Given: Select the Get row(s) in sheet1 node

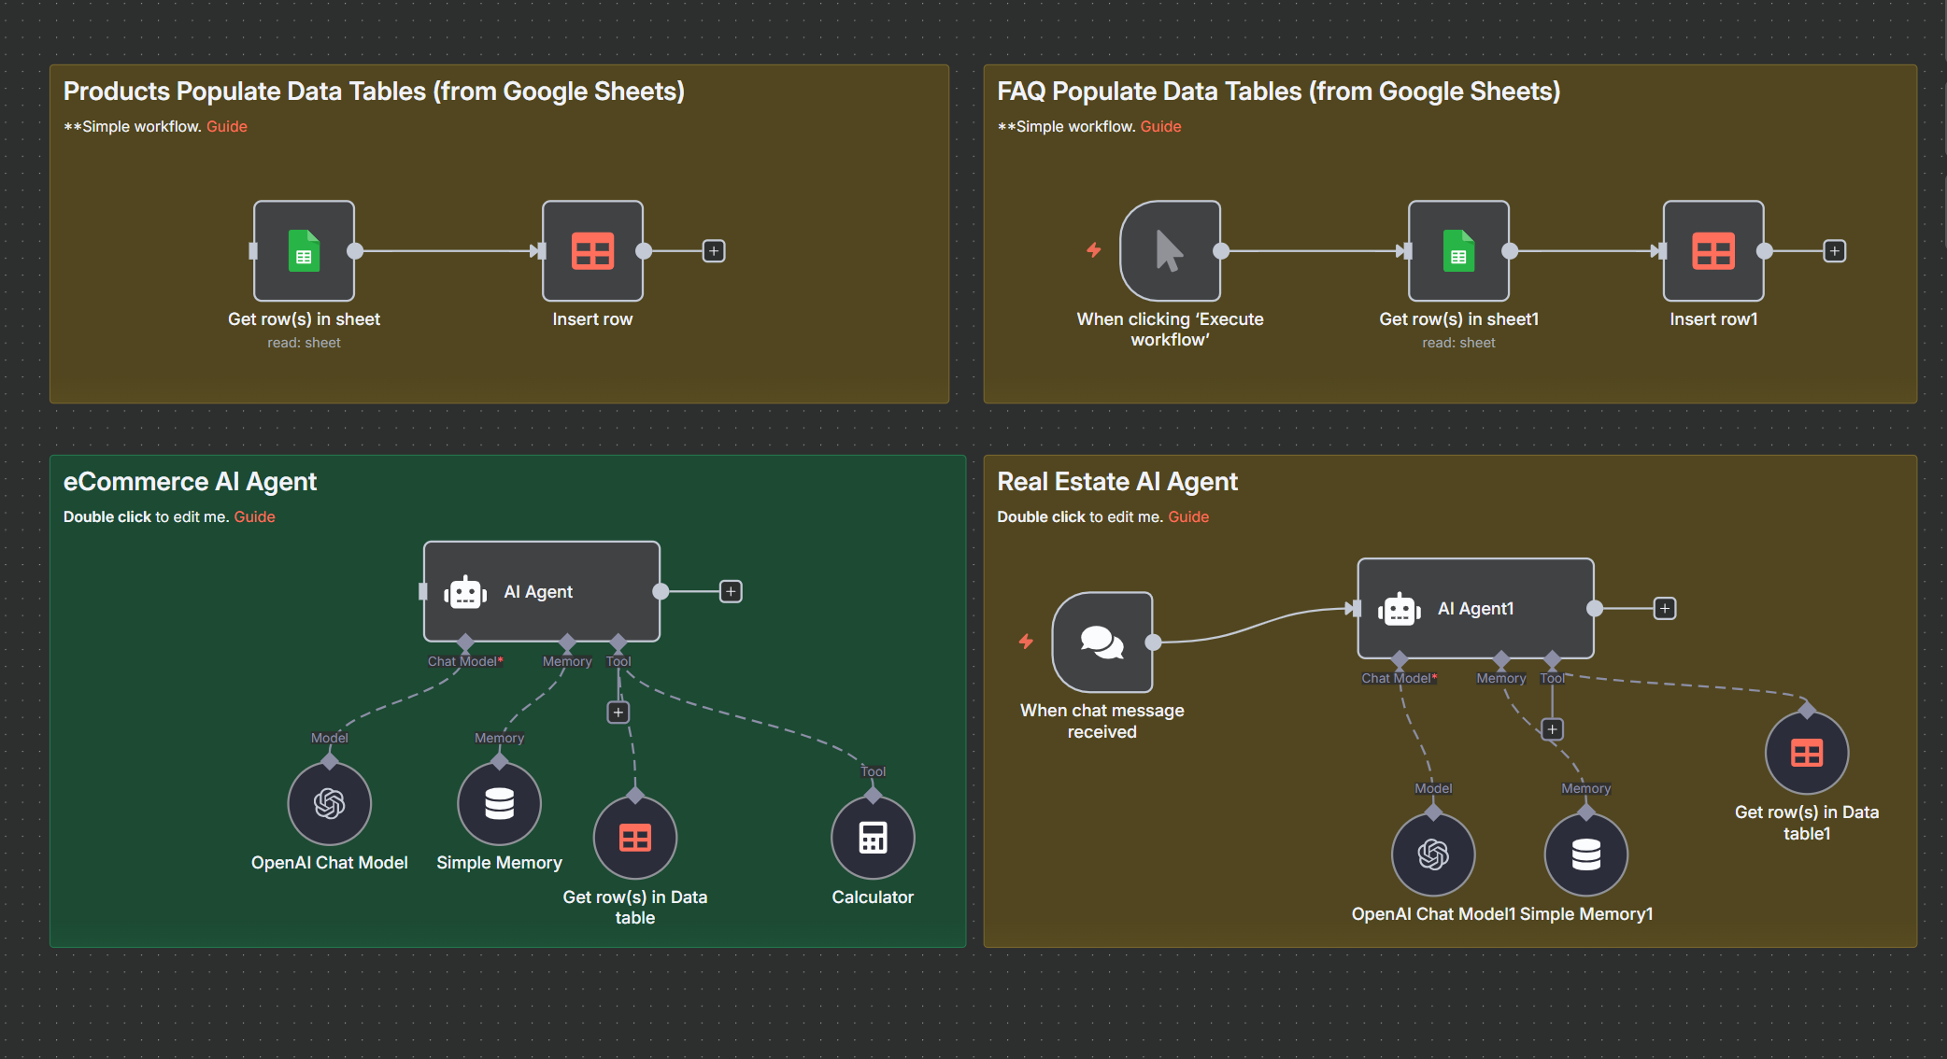Looking at the screenshot, I should click(x=1458, y=250).
